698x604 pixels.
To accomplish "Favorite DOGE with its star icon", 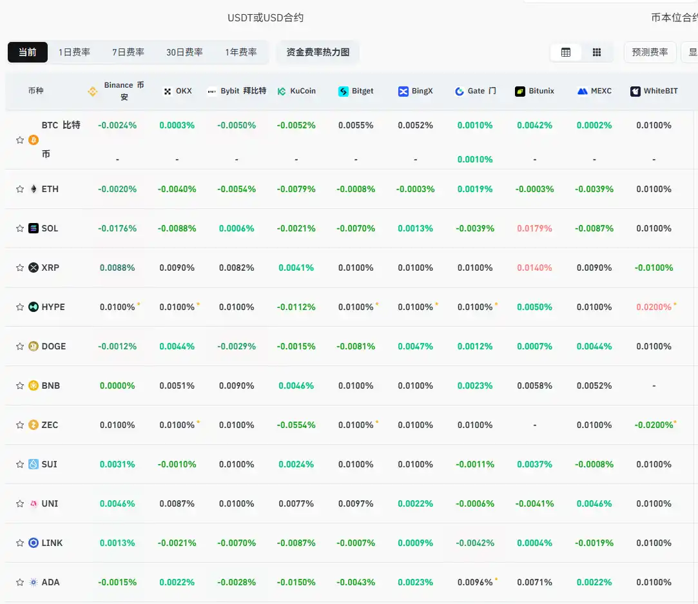I will tap(19, 346).
